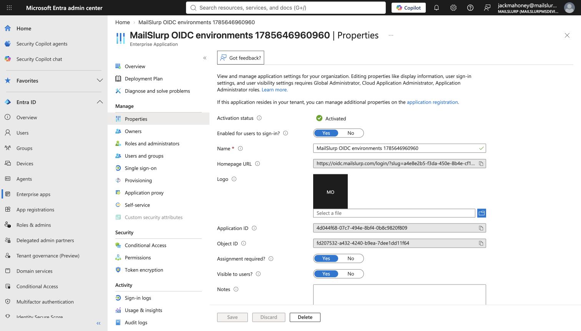Browse for a logo file
This screenshot has width=581, height=331.
coord(481,213)
